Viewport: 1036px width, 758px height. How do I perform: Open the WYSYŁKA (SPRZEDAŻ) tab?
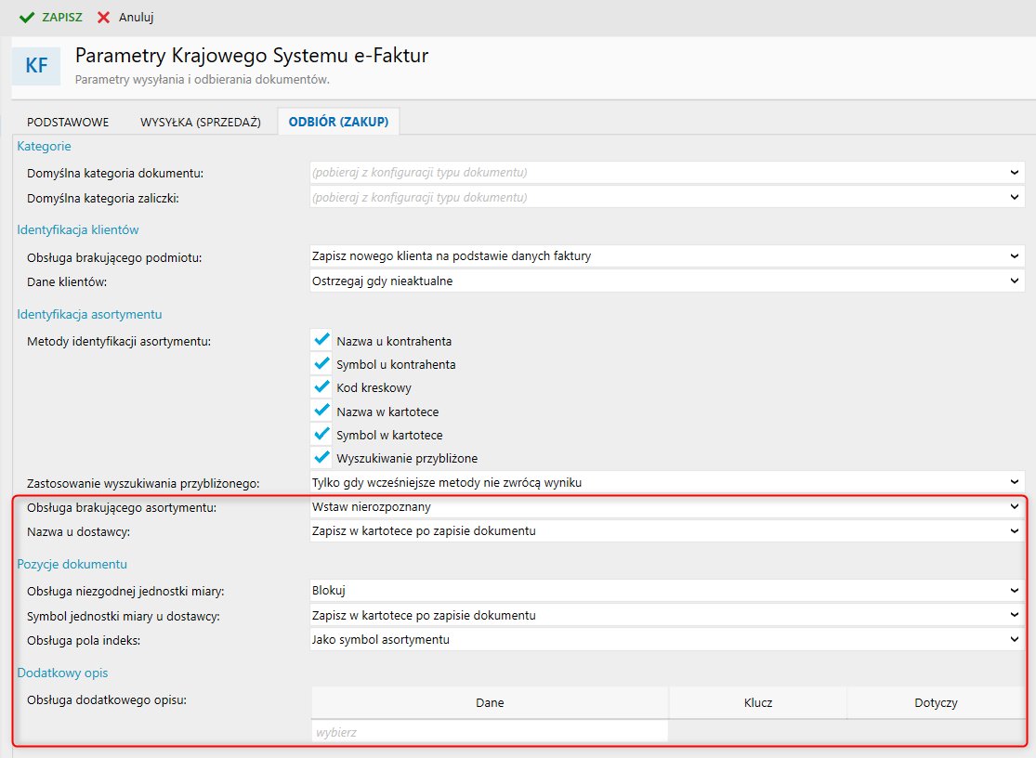pos(193,122)
